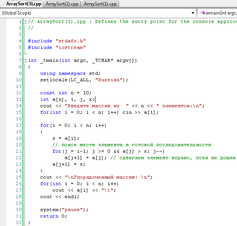Click the (Global Scope) text
Screen dimensions: 237x226
point(16,13)
